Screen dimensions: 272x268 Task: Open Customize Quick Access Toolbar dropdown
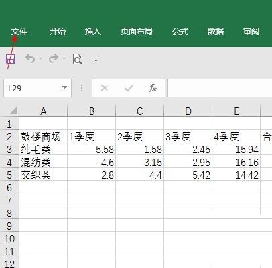[96, 60]
